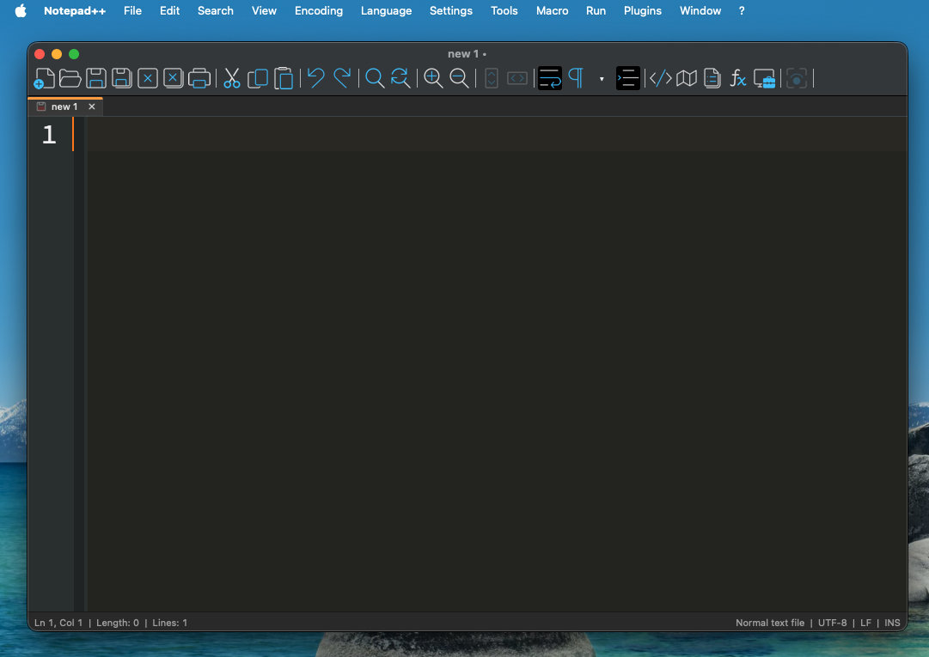This screenshot has width=929, height=657.
Task: Open the Edit menu
Action: (x=169, y=10)
